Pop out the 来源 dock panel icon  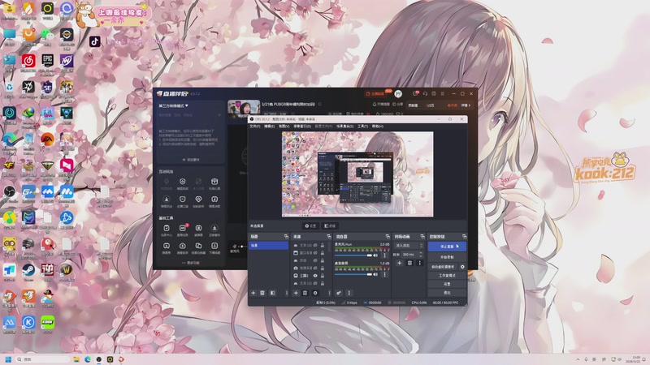click(329, 236)
